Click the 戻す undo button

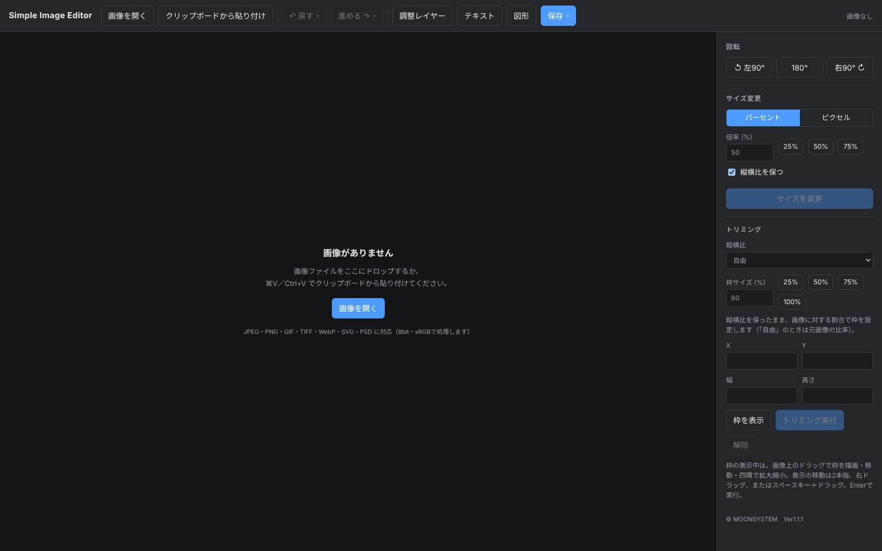[304, 16]
